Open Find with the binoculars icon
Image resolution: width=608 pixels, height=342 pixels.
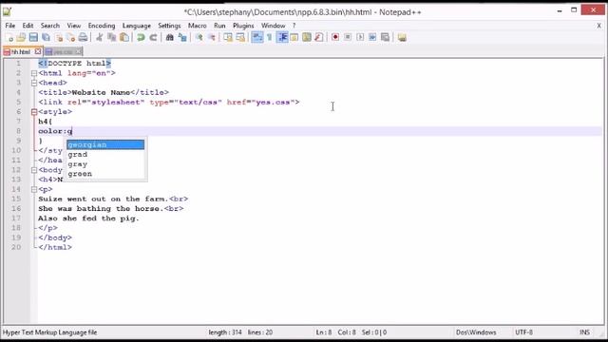click(x=169, y=37)
